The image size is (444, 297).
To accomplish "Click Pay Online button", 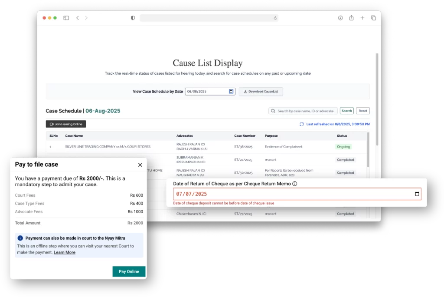I will click(x=129, y=271).
